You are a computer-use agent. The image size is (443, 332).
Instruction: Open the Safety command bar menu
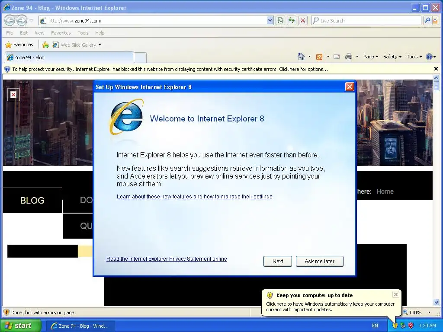(x=392, y=57)
